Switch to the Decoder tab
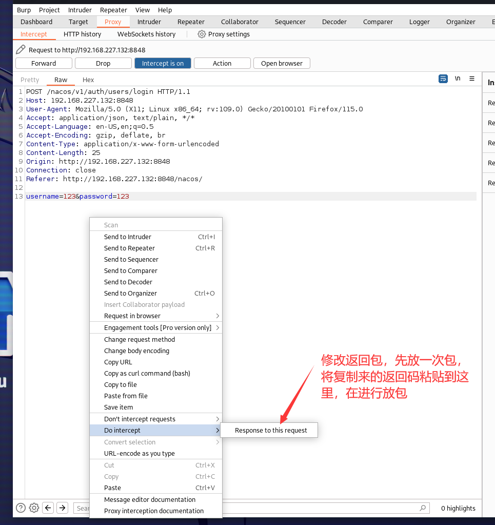The image size is (495, 525). click(334, 22)
